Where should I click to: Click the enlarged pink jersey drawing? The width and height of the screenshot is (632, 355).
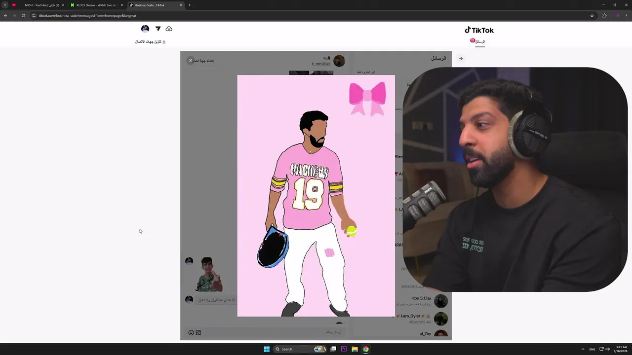pyautogui.click(x=316, y=196)
